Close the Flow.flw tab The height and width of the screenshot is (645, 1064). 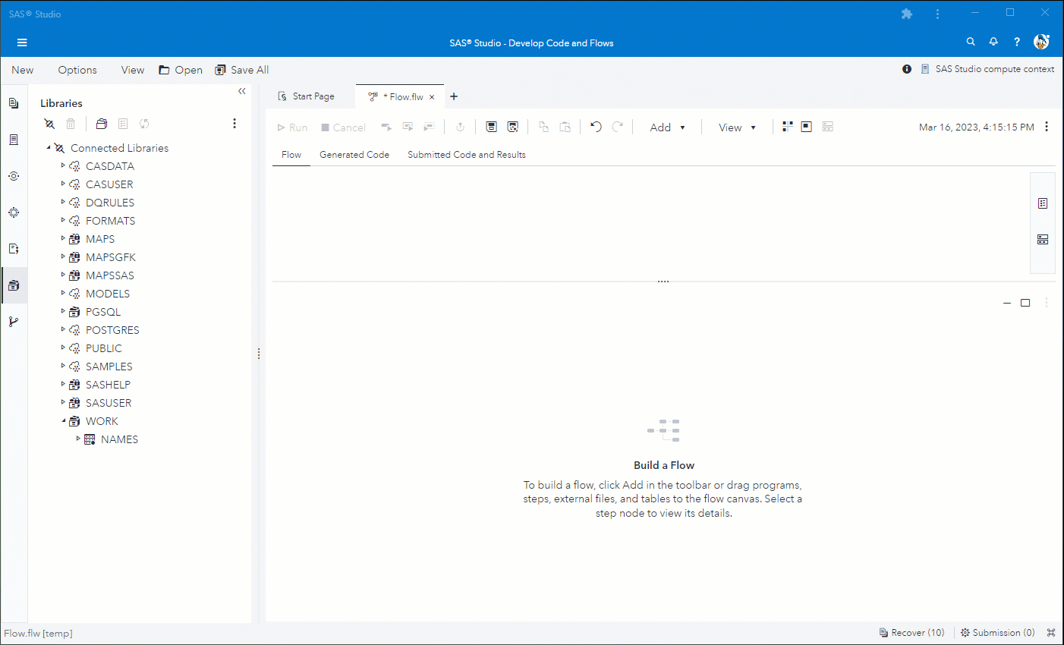pyautogui.click(x=432, y=97)
